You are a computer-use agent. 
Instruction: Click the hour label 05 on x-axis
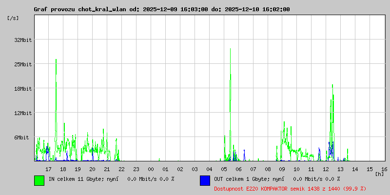point(224,169)
